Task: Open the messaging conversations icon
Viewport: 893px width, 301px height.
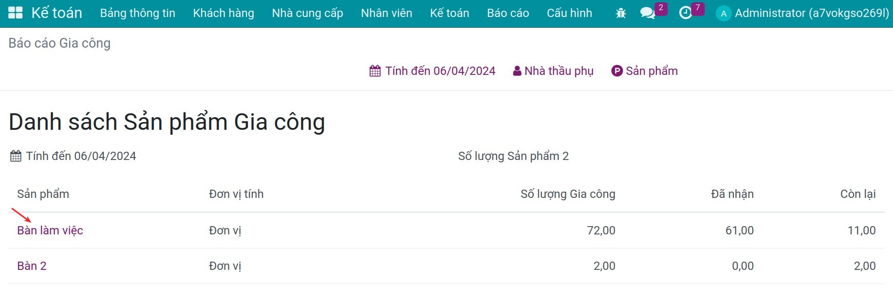Action: tap(648, 14)
